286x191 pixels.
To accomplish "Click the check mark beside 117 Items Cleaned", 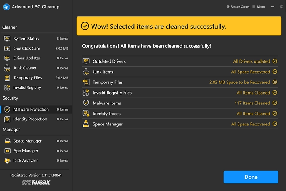I will point(275,103).
